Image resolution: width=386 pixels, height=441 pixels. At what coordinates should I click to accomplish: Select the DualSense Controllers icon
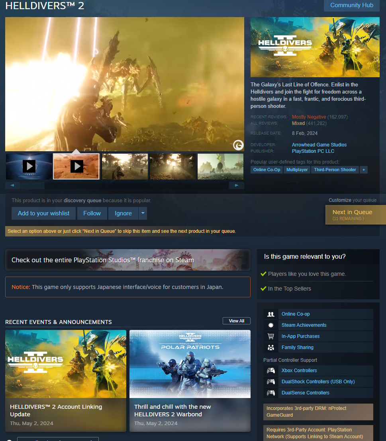click(x=271, y=393)
